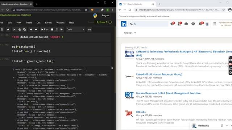Screen dimensions: 232x130
Task: Reload the LinkedIn search page
Action: (x=130, y=10)
